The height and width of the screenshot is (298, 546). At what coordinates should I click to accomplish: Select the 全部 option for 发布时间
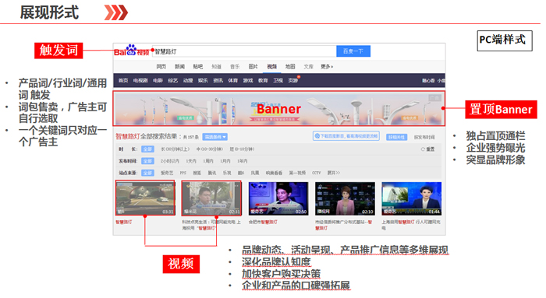point(147,161)
